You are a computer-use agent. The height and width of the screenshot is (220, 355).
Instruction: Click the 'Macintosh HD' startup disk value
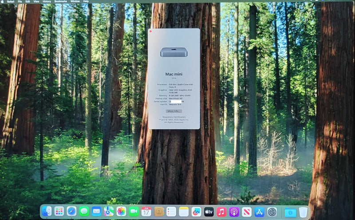pos(176,98)
